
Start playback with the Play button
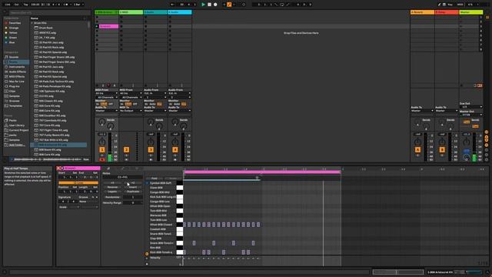pos(203,5)
